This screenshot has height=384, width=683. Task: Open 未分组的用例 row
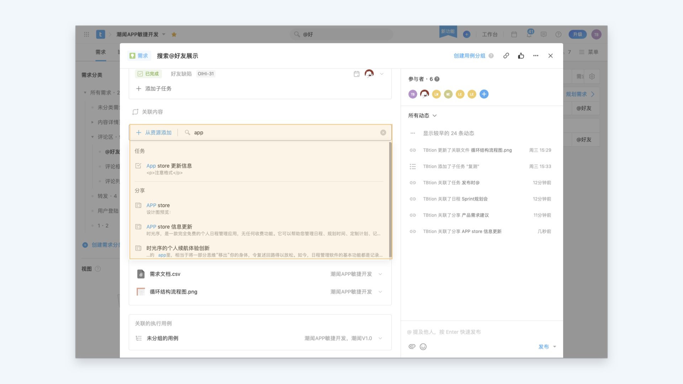pyautogui.click(x=260, y=338)
